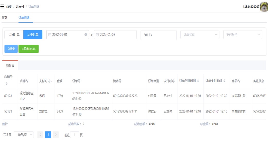Click the 搜索 search button
This screenshot has width=268, height=155.
pyautogui.click(x=11, y=49)
